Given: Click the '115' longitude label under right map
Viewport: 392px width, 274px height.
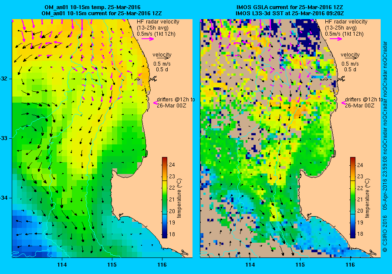Looking at the screenshot, I should coord(300,265).
